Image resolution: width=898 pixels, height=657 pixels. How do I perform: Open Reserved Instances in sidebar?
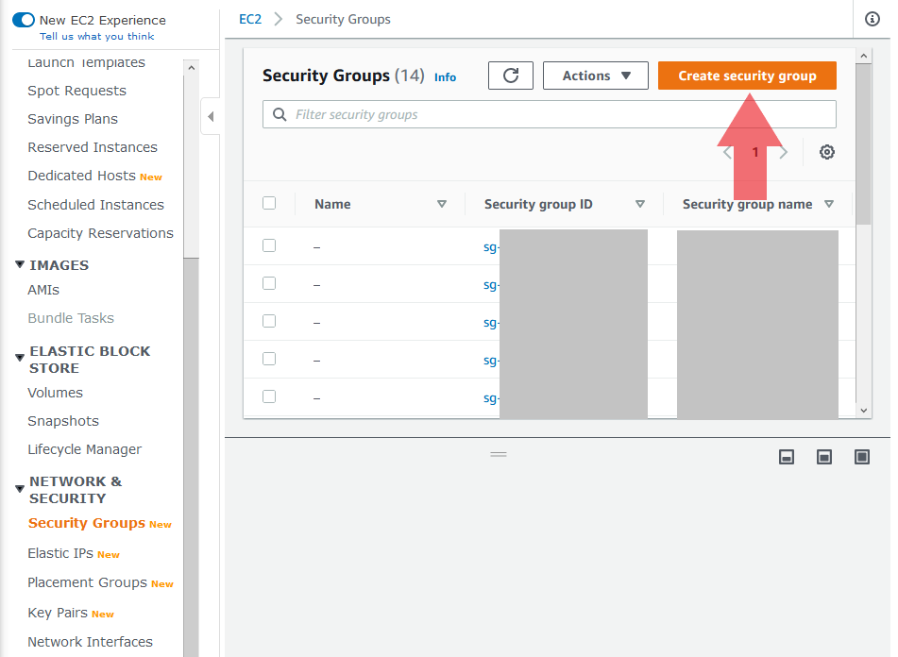pos(93,147)
